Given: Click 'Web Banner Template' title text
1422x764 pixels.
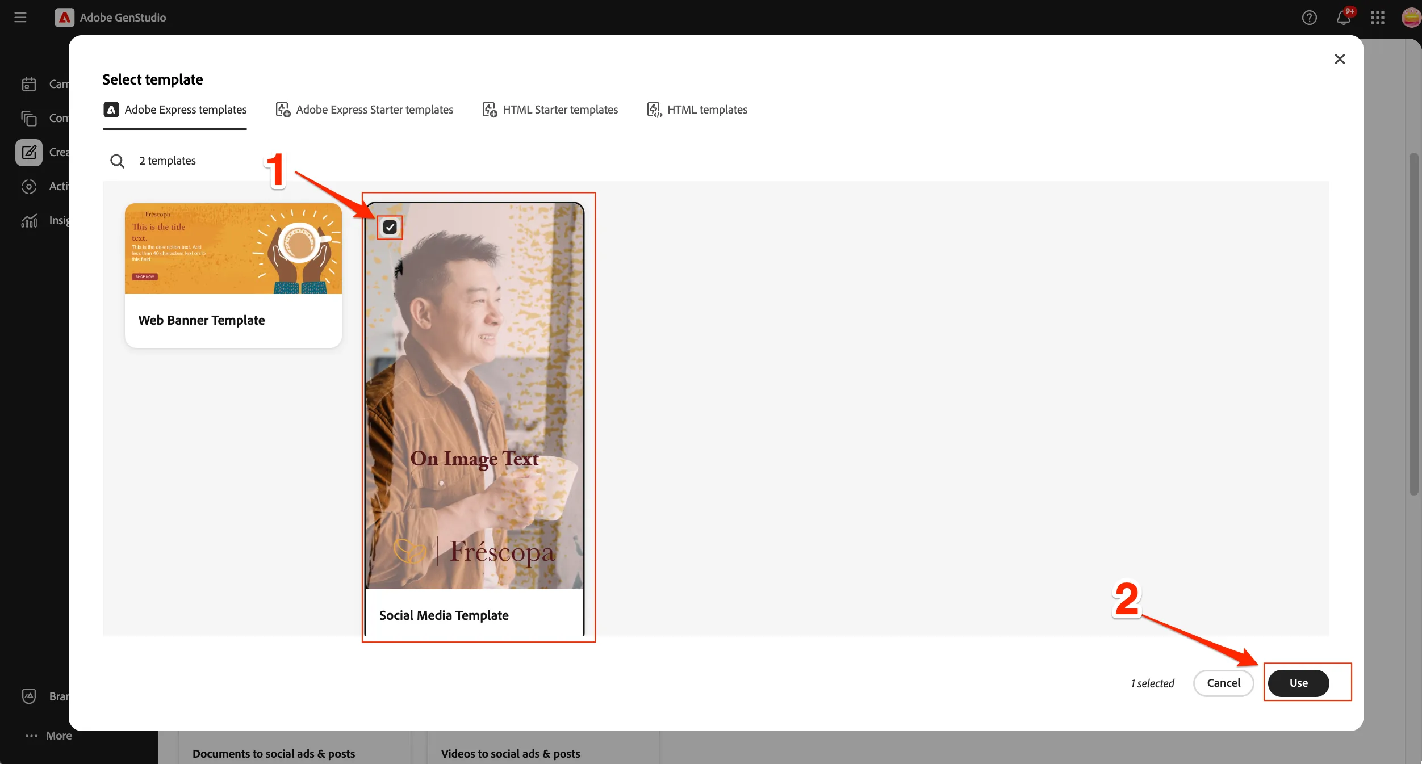Looking at the screenshot, I should [202, 320].
